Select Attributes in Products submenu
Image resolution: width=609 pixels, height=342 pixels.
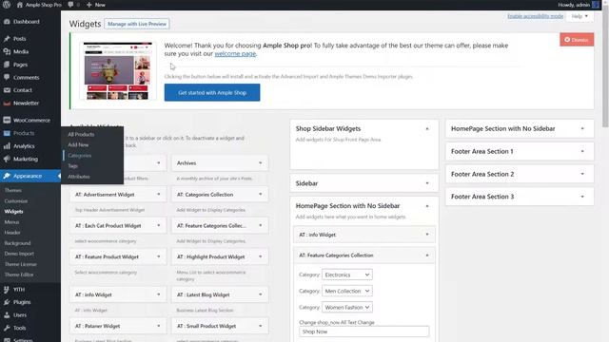pos(79,177)
